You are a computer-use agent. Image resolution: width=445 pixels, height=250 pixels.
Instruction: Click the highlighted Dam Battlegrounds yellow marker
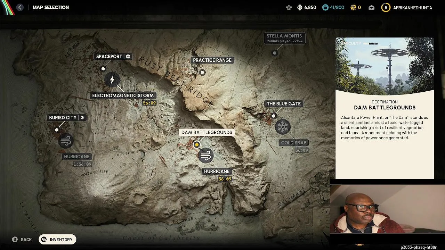(197, 144)
